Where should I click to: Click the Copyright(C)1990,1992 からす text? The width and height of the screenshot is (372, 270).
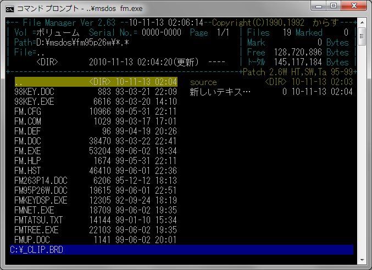coord(275,22)
